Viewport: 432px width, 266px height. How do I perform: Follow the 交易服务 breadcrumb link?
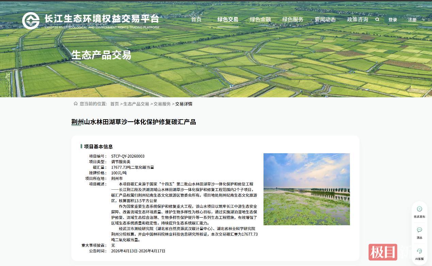(162, 104)
